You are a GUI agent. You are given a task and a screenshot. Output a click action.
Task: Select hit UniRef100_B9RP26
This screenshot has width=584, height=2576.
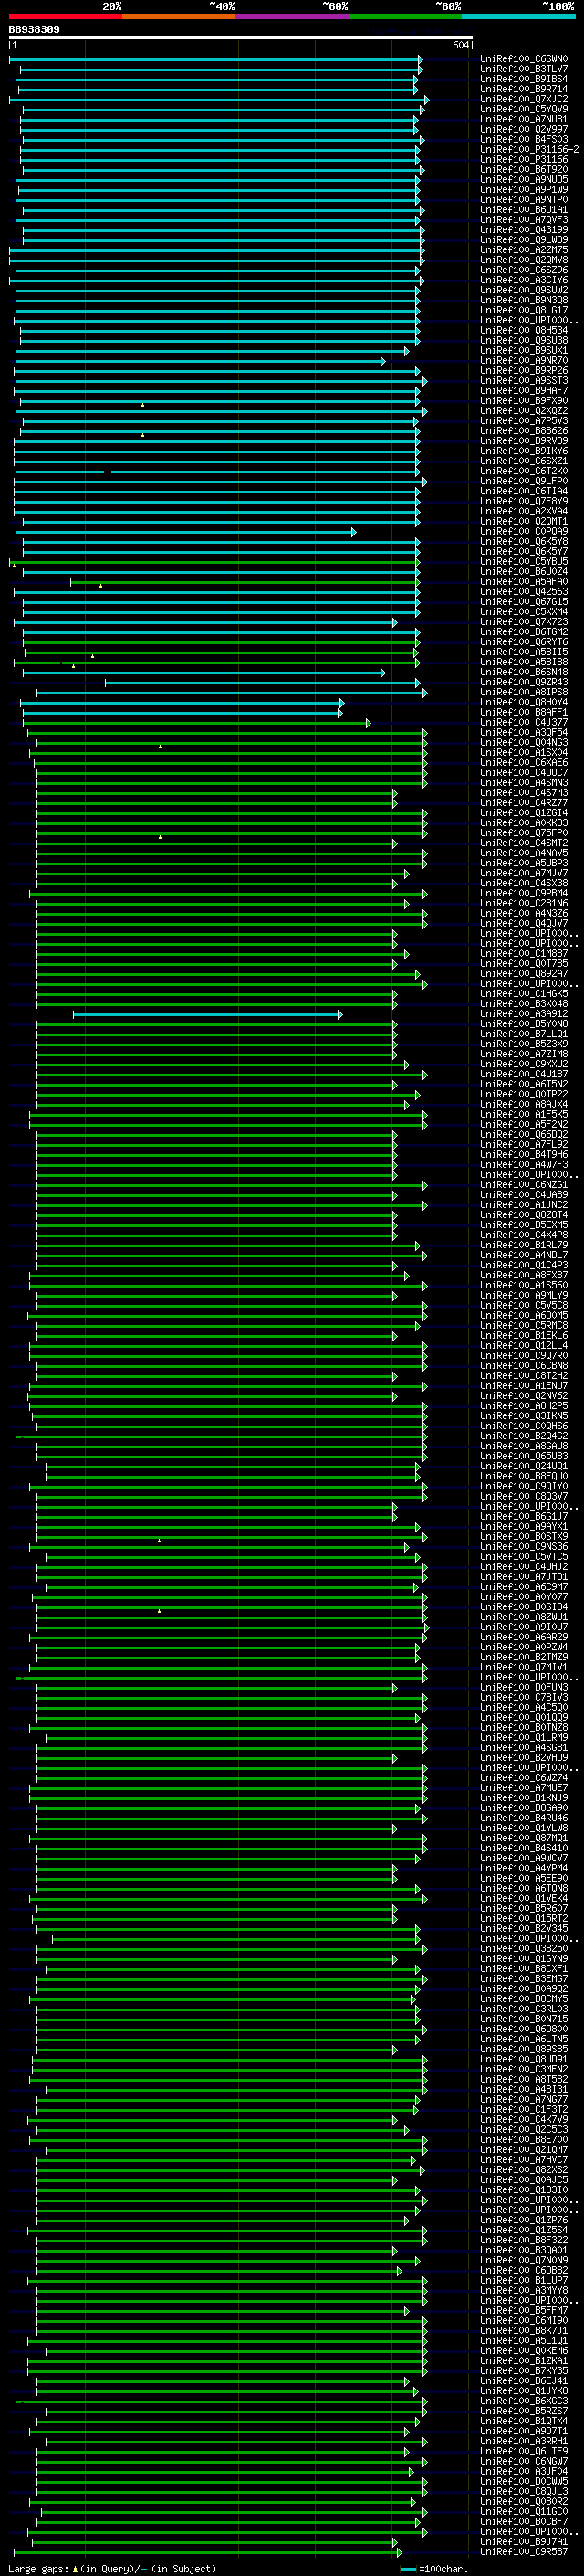coord(524,371)
